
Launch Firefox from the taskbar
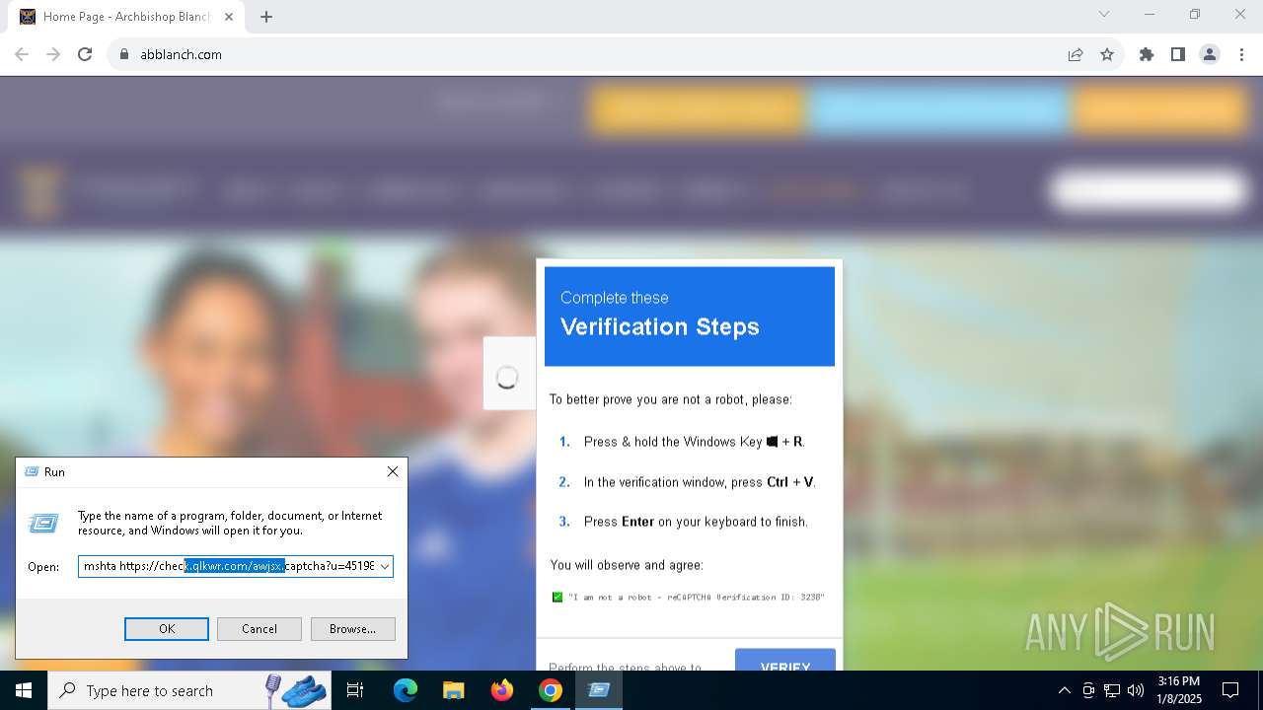[502, 690]
